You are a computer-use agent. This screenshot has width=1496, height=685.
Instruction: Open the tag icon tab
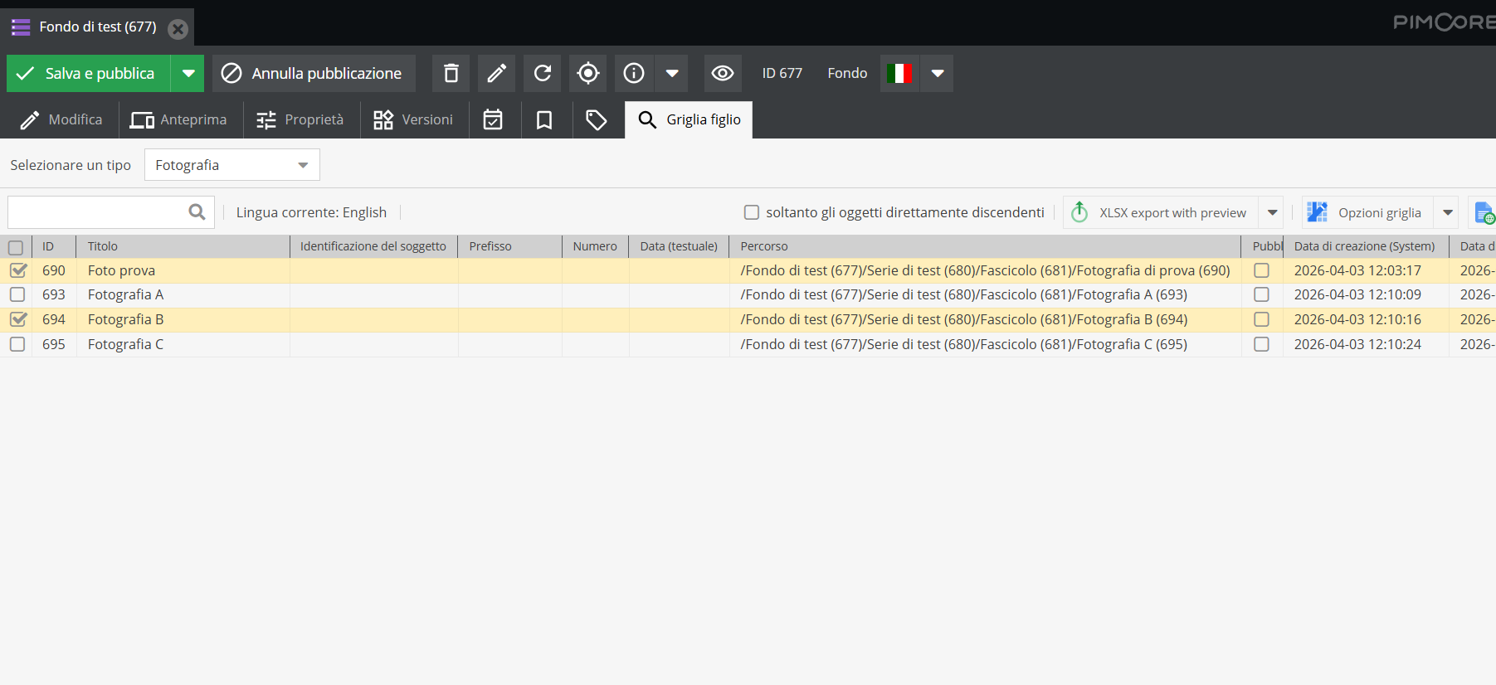pos(596,120)
